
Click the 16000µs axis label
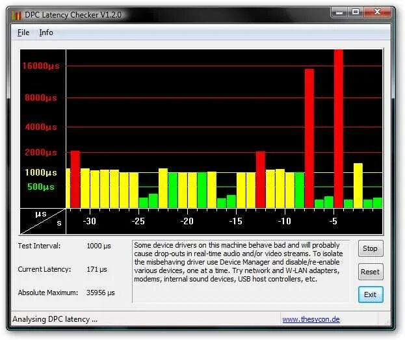coord(41,66)
